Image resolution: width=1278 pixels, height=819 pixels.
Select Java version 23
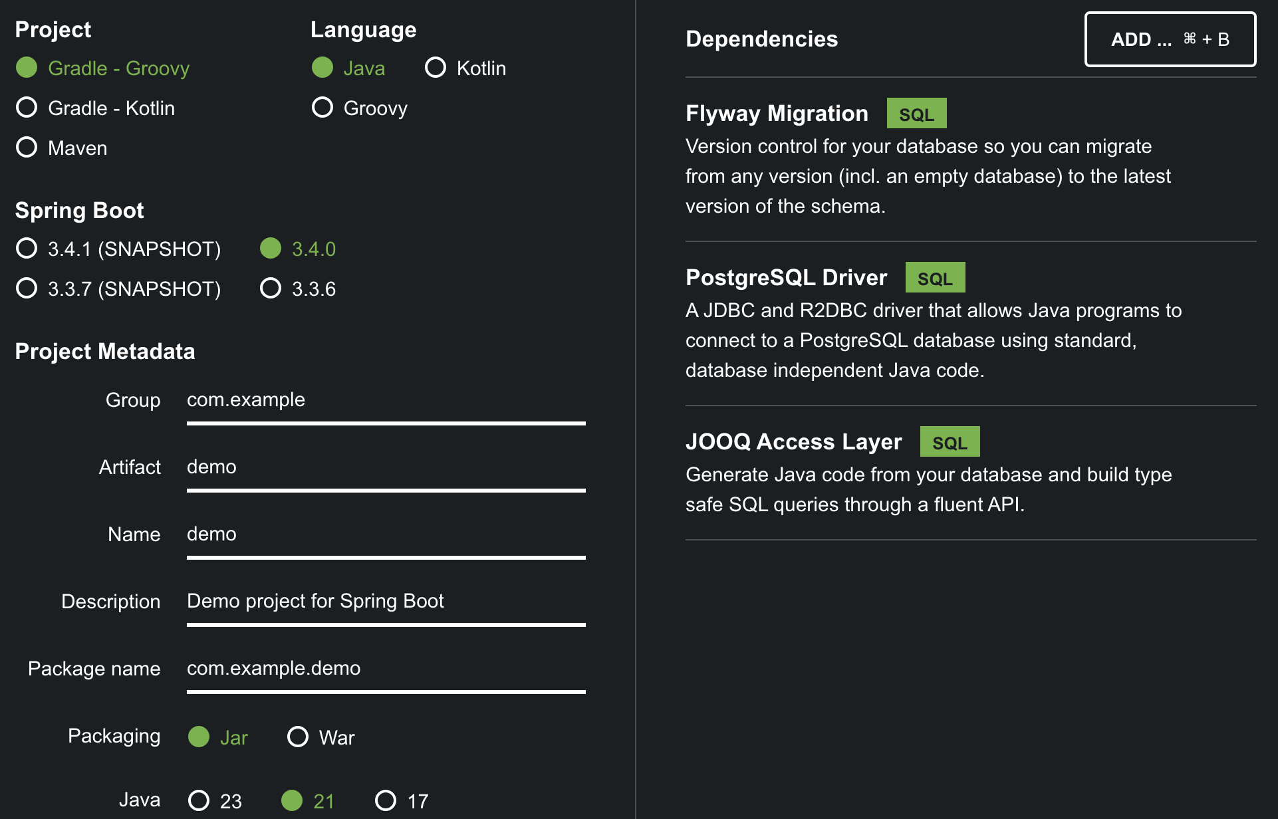coord(215,800)
